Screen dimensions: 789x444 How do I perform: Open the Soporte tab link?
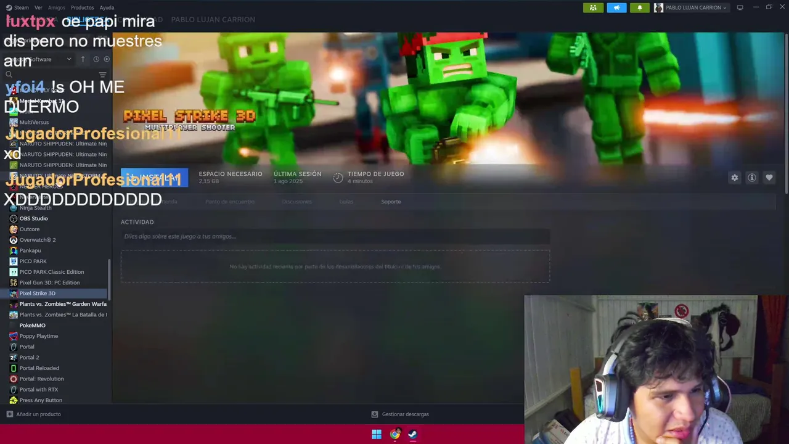coord(391,202)
